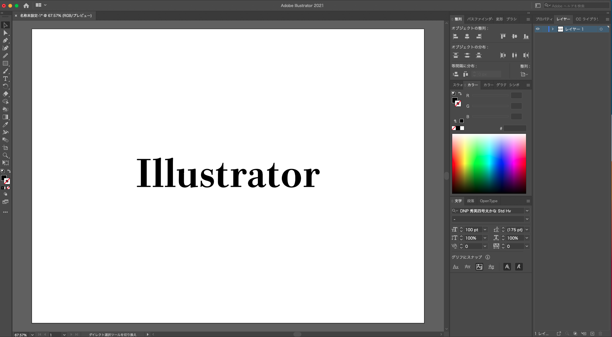Viewport: 612px width, 337px height.
Task: Open the font style dropdown
Action: pyautogui.click(x=527, y=219)
